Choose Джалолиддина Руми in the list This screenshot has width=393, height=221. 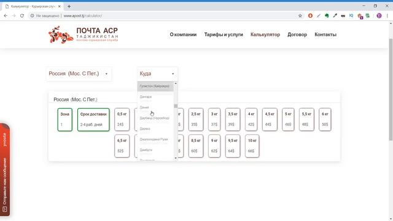[155, 139]
